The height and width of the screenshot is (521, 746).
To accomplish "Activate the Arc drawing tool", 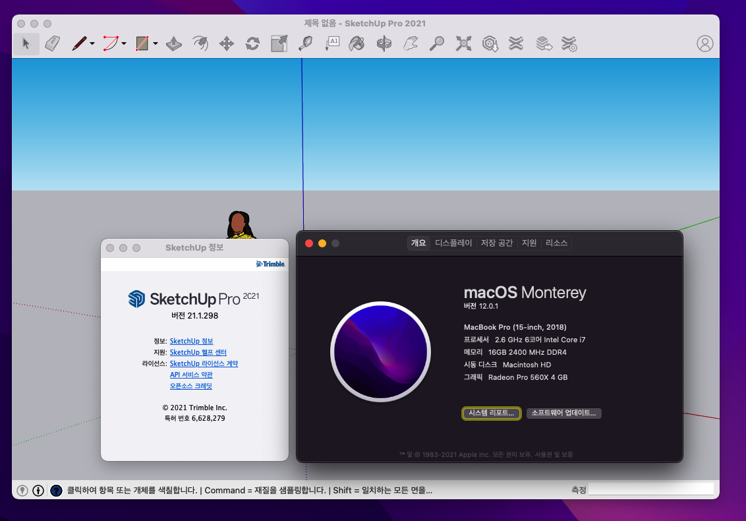I will tap(110, 44).
